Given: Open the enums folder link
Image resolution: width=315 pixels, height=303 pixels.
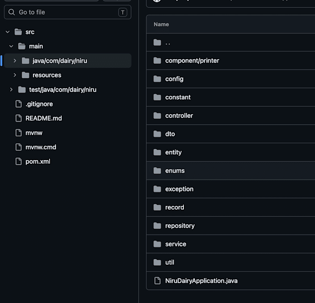Looking at the screenshot, I should coord(175,171).
